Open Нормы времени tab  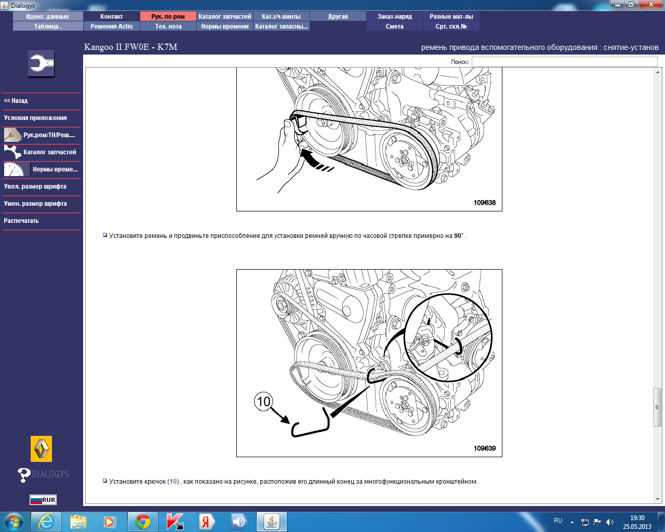(225, 26)
